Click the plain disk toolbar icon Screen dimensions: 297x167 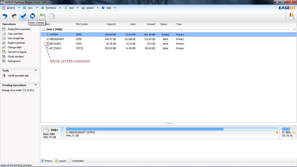(52, 16)
